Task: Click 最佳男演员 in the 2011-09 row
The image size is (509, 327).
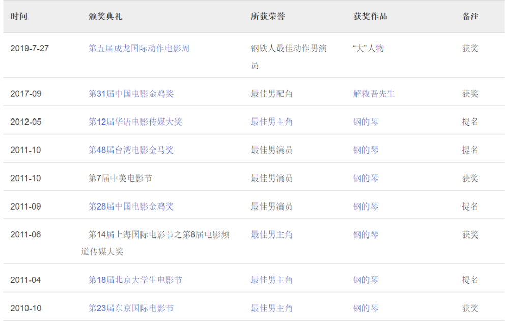Action: click(271, 206)
